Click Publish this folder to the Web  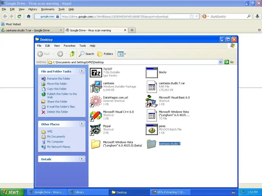click(x=62, y=95)
